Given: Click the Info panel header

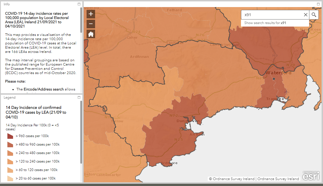Looking at the screenshot, I should [7, 4].
